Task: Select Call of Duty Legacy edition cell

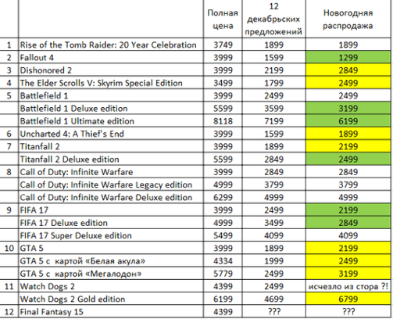Action: pyautogui.click(x=111, y=185)
